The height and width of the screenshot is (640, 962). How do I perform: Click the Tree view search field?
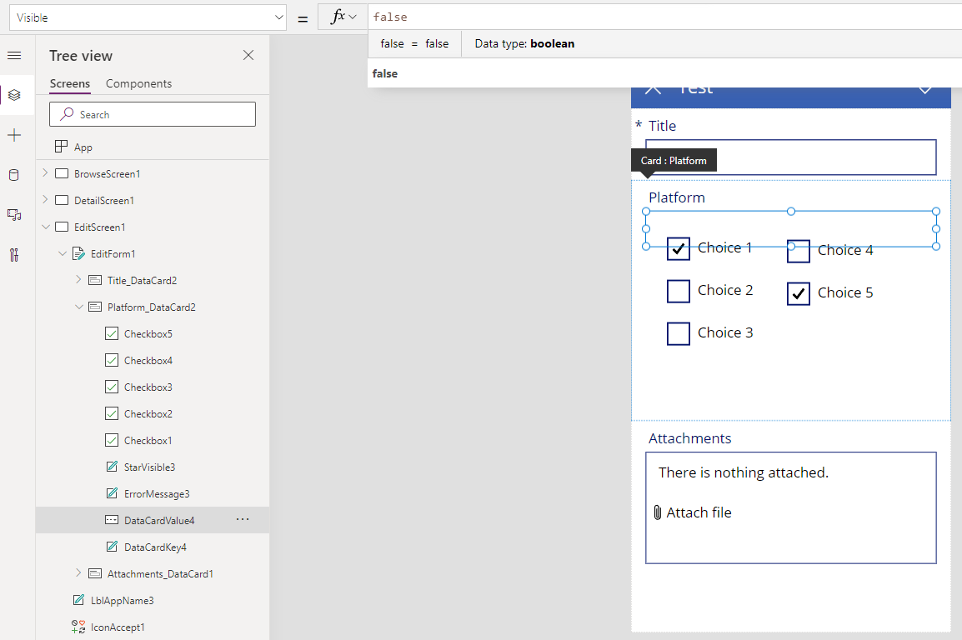click(153, 113)
